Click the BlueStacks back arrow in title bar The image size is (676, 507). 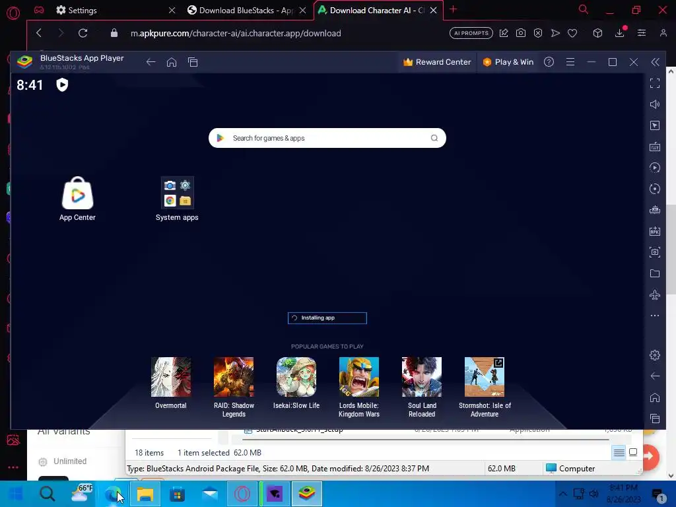[x=151, y=62]
